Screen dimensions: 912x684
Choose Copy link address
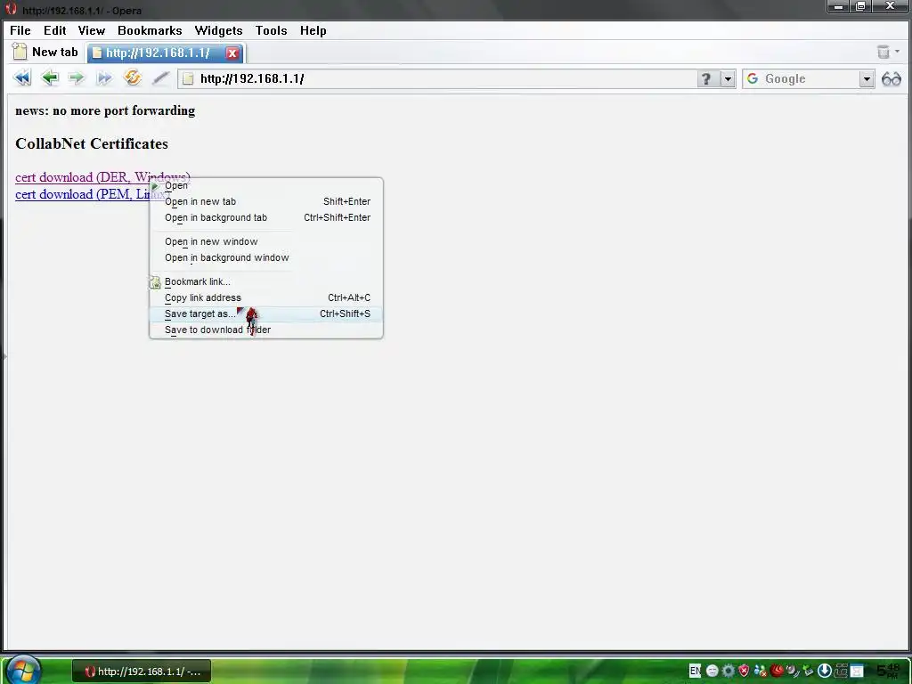pos(265,297)
